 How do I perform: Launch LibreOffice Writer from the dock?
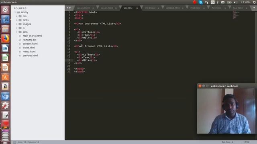(x=5, y=48)
